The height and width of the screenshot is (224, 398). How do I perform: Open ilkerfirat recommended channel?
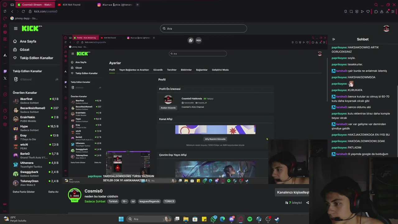click(36, 101)
